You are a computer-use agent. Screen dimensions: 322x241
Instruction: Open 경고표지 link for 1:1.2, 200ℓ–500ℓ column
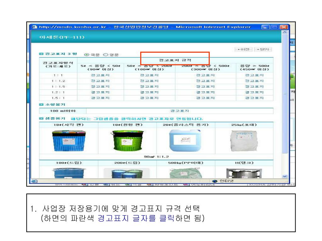pos(205,81)
